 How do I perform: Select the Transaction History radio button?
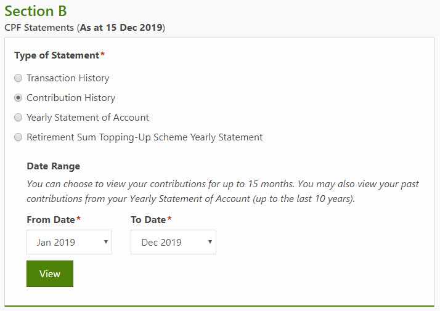[x=18, y=78]
